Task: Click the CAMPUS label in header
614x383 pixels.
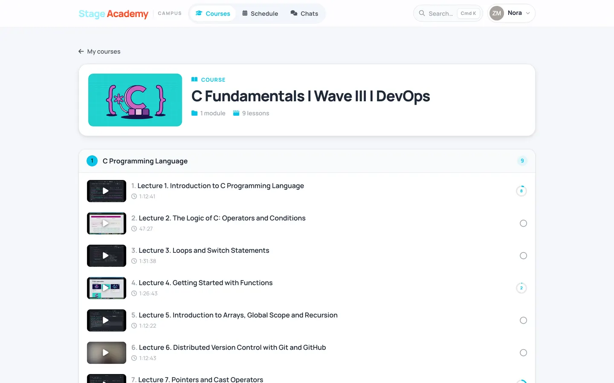Action: tap(170, 14)
